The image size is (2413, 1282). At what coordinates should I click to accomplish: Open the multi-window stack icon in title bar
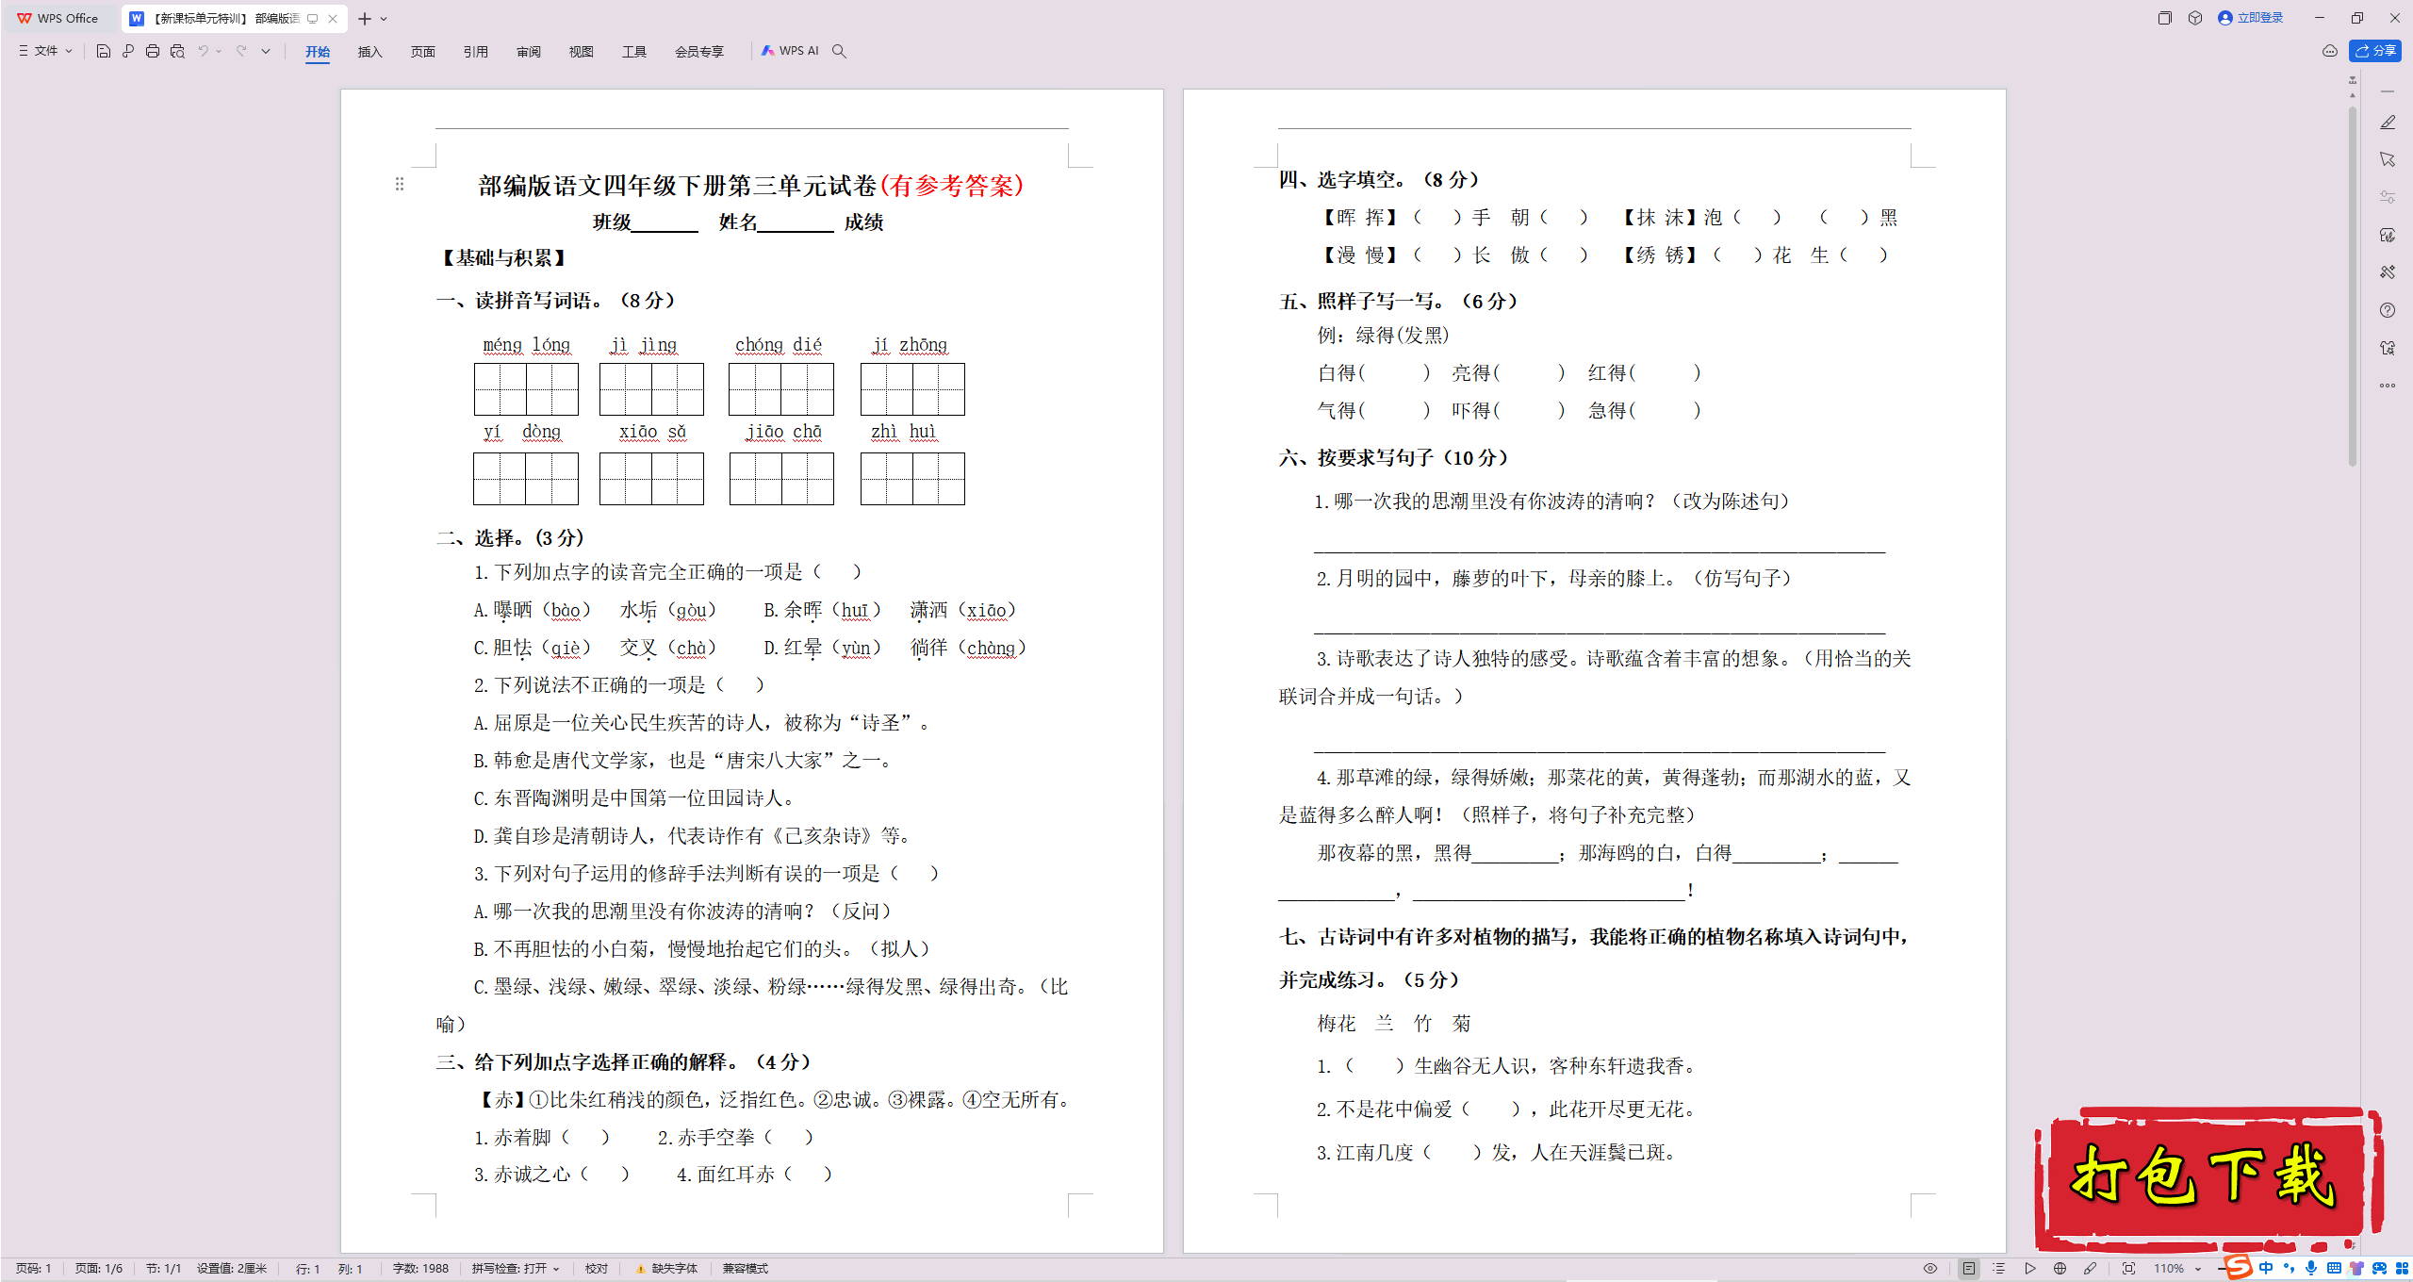pyautogui.click(x=2165, y=18)
